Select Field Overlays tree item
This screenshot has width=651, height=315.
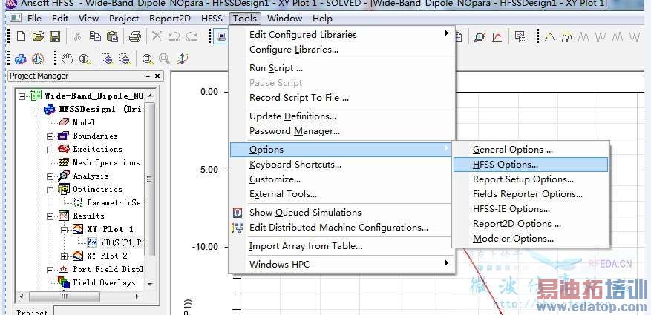pyautogui.click(x=104, y=282)
